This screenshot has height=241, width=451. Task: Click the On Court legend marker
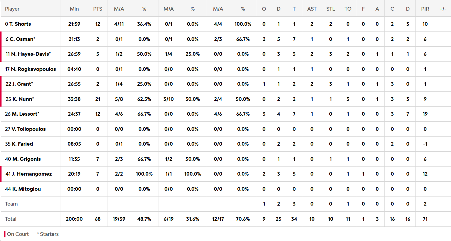(x=5, y=234)
